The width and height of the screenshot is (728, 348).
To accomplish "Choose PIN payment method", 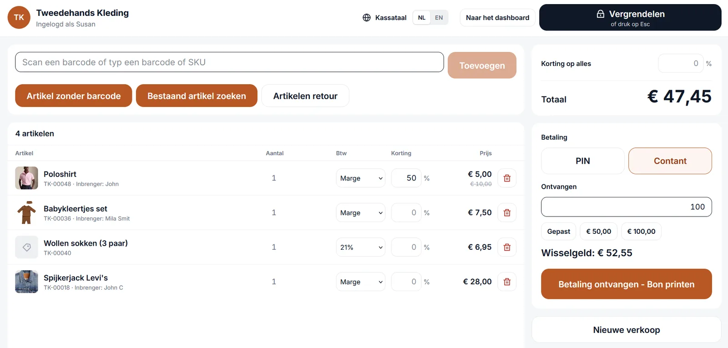I will point(582,161).
